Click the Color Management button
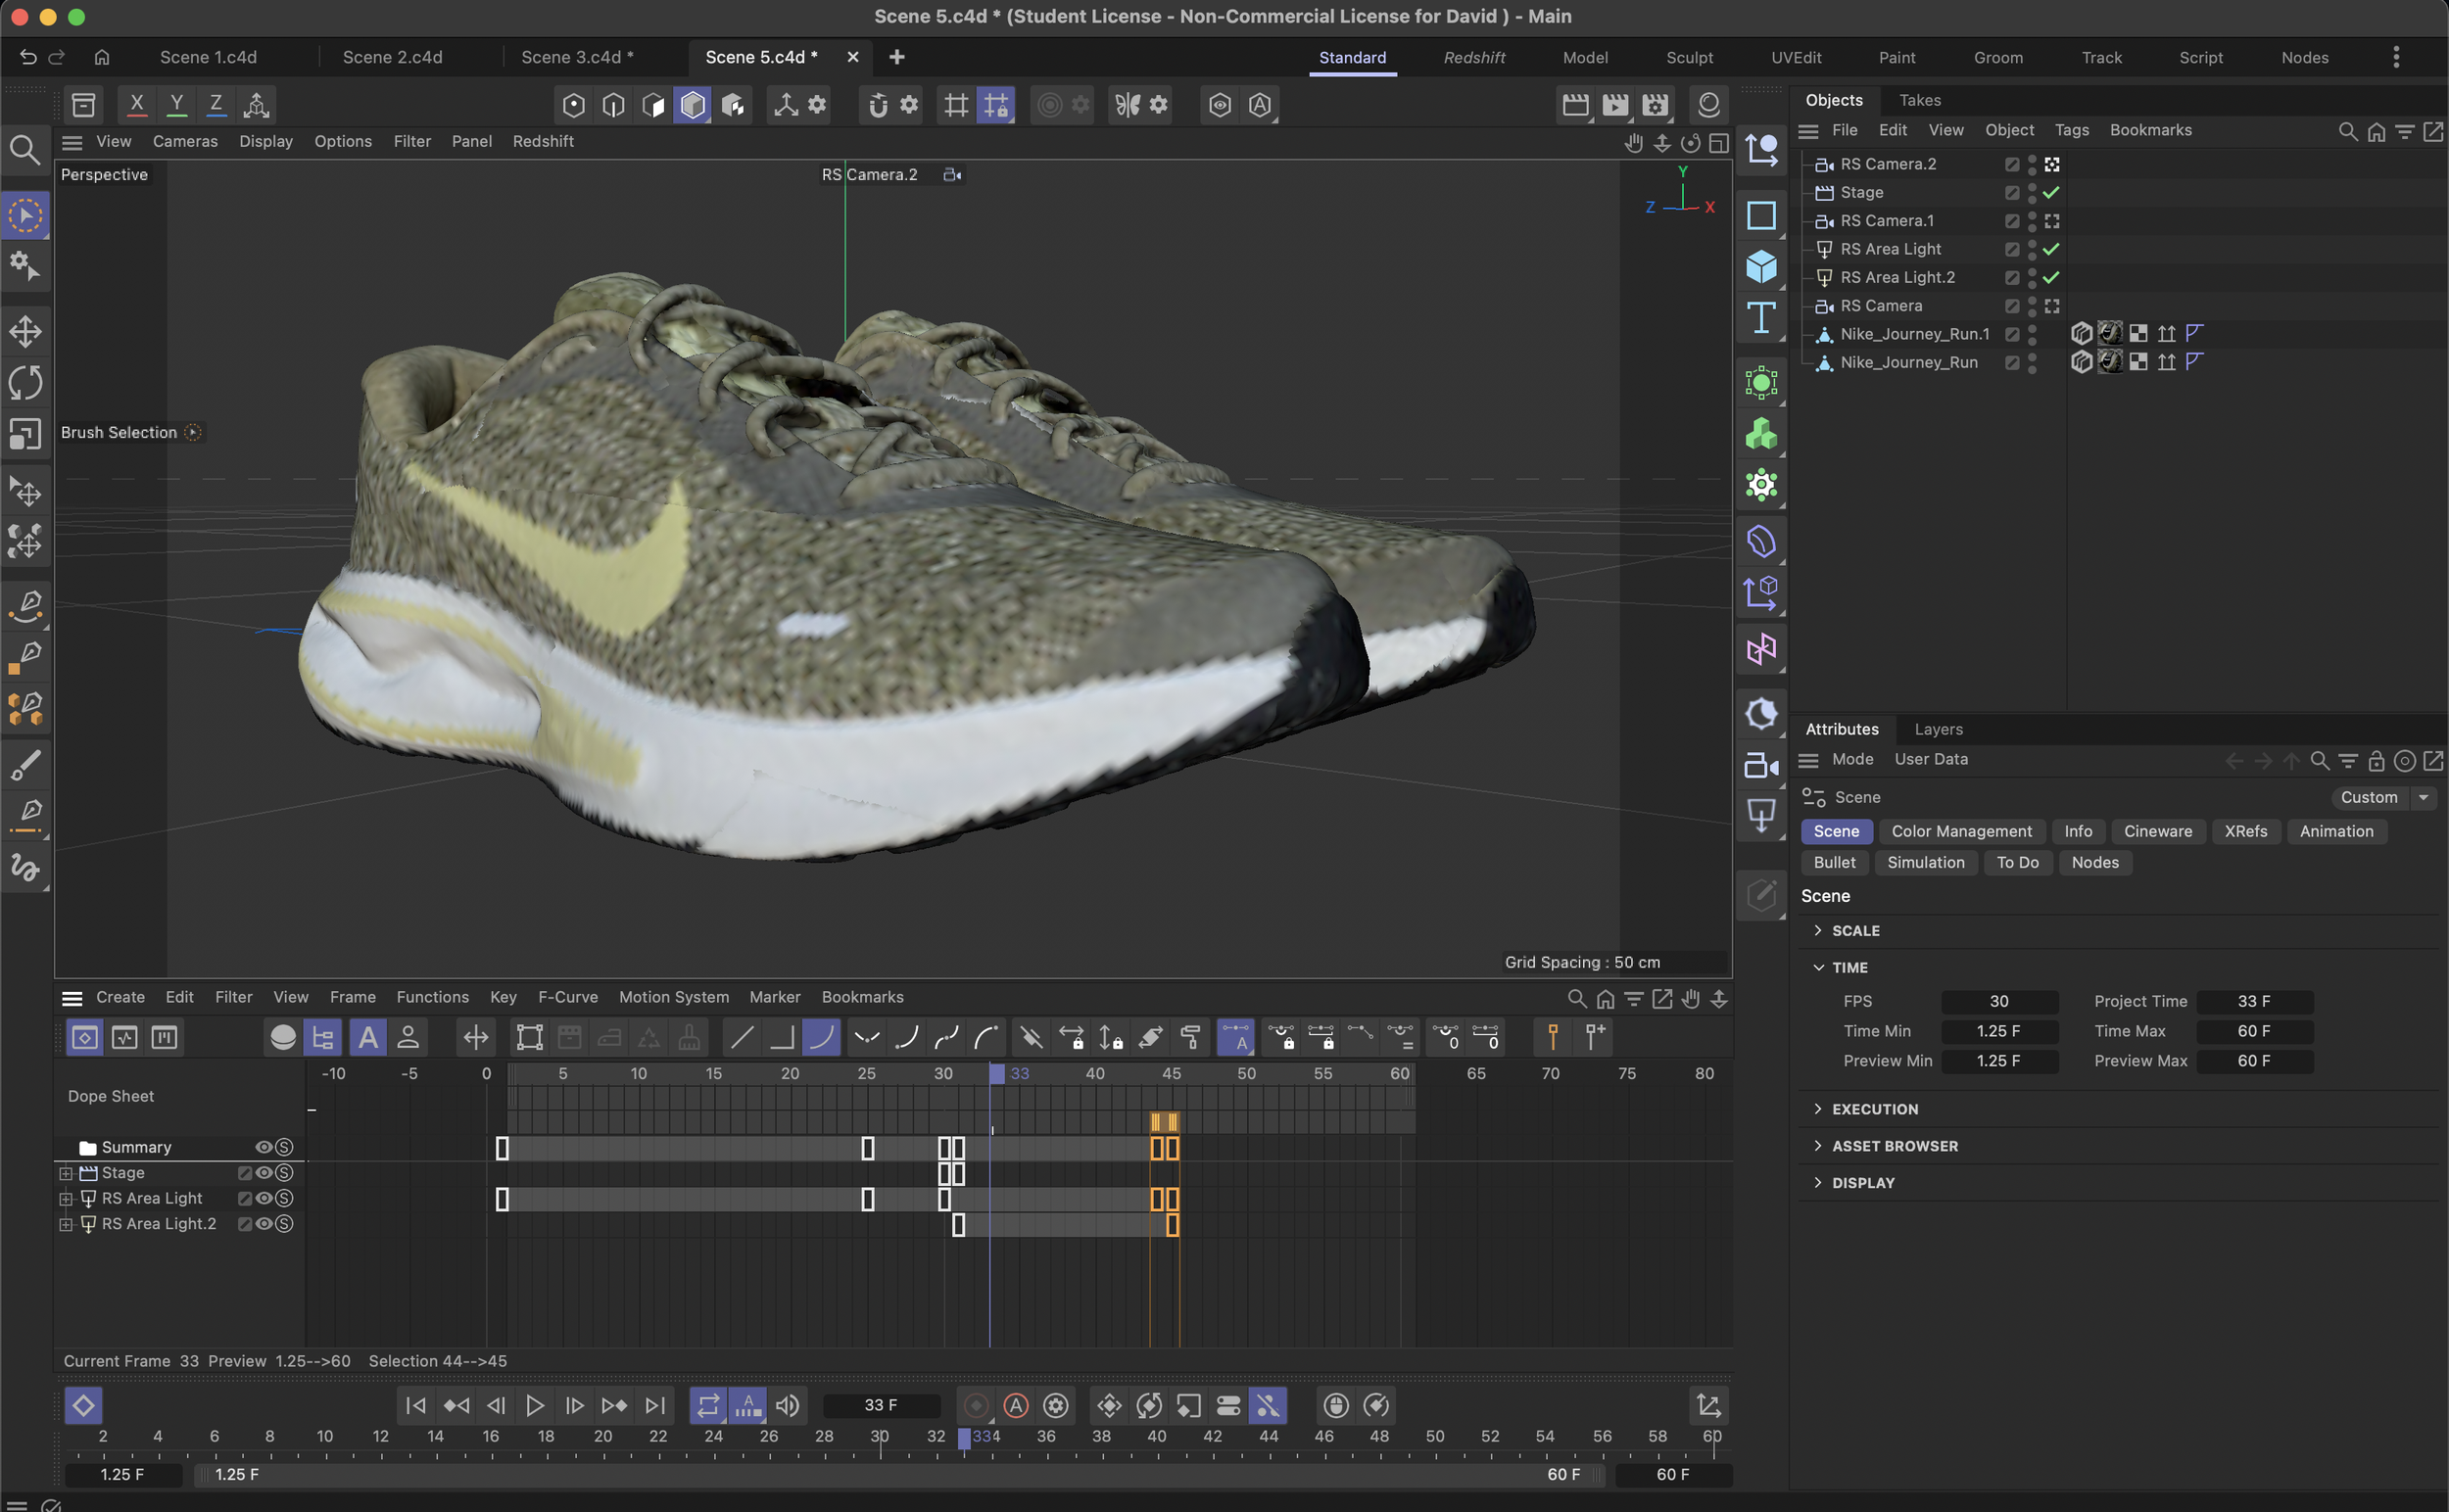The height and width of the screenshot is (1512, 2449). [x=1961, y=831]
